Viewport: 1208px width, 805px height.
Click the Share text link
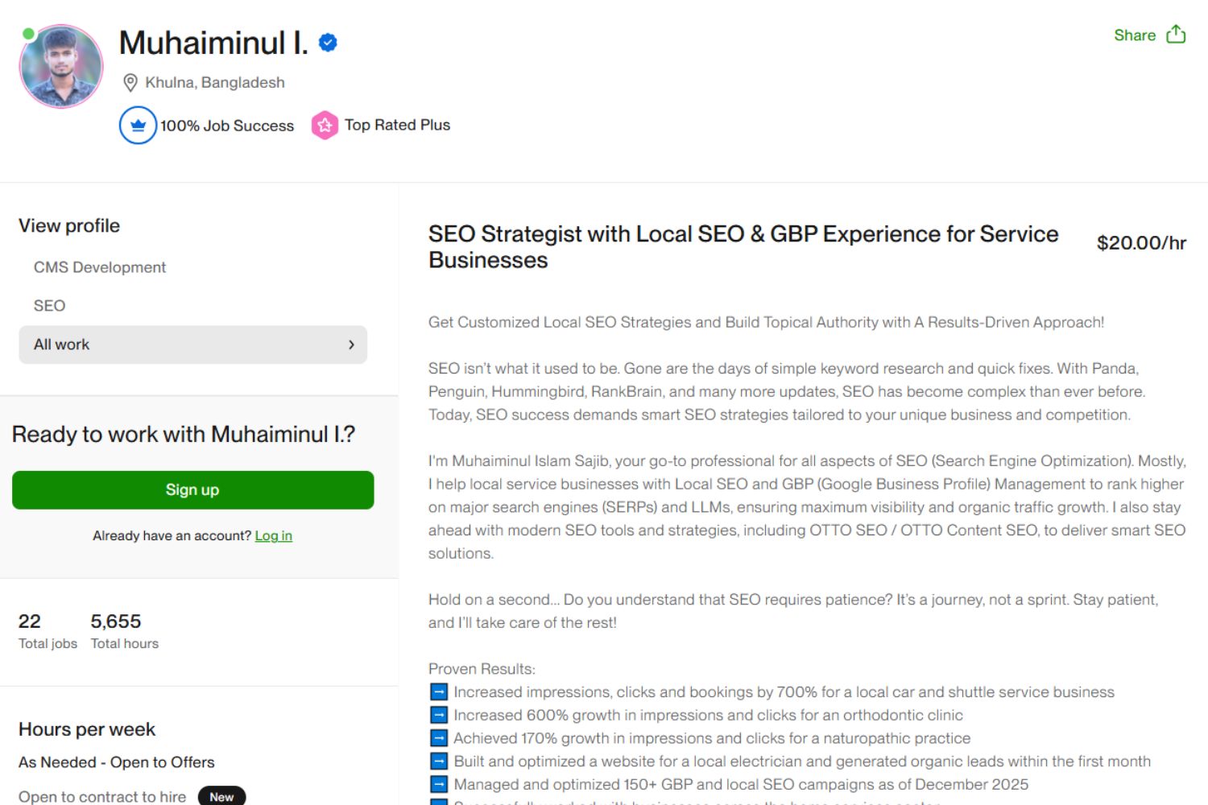[x=1135, y=35]
